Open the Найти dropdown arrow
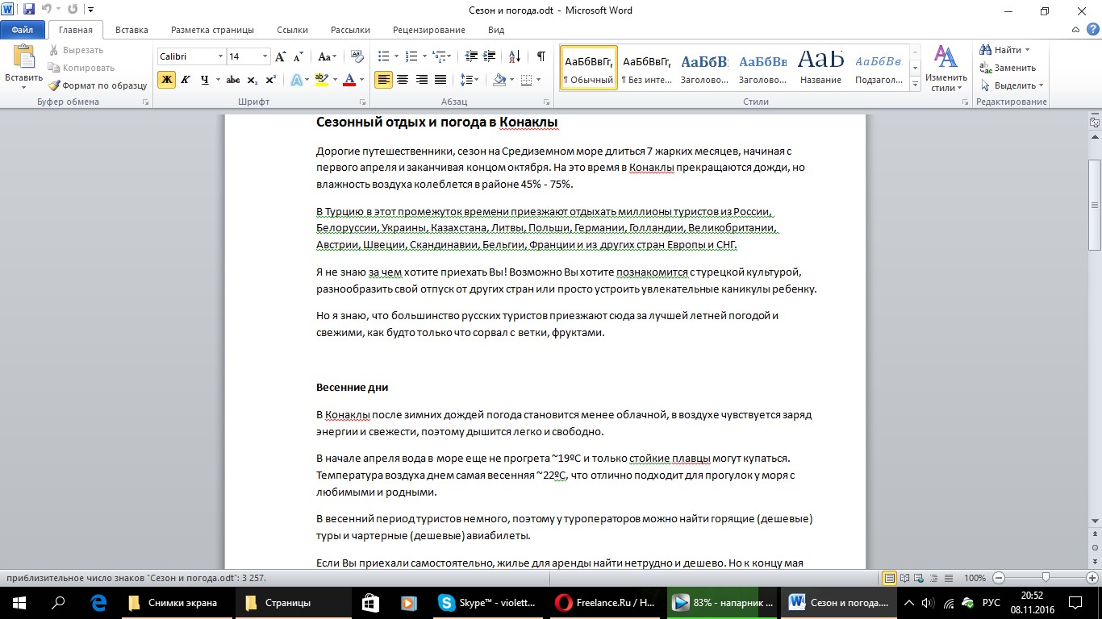Screen dimensions: 1102x619 (1027, 50)
